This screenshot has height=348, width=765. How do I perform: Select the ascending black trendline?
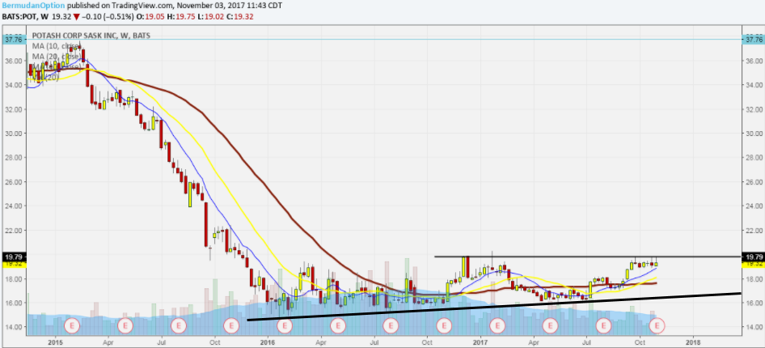[485, 306]
